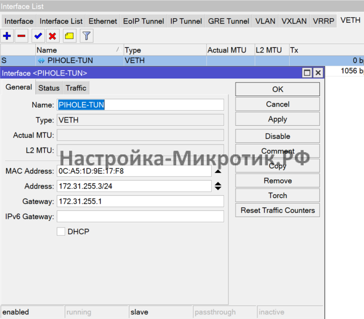Screen dimensions: 364x319
Task: Click the running status bar entry
Action: (97, 312)
